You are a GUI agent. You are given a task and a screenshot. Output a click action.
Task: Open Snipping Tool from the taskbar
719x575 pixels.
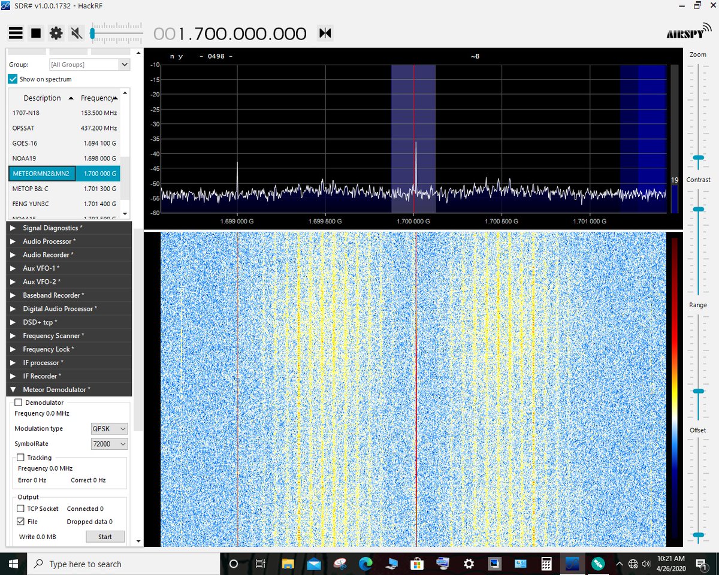click(x=340, y=564)
